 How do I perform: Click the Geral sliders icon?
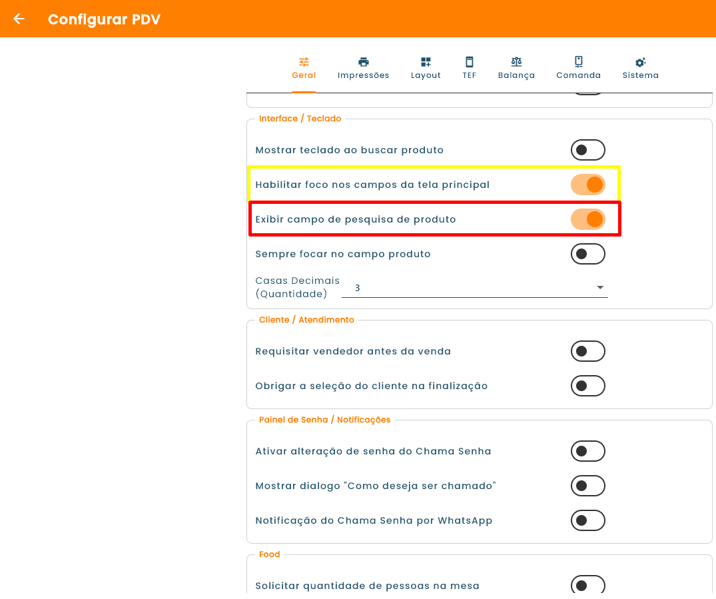point(304,62)
